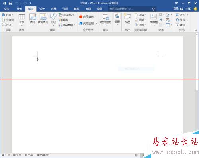
Task: Insert a chart (图表)
Action: 63,20
